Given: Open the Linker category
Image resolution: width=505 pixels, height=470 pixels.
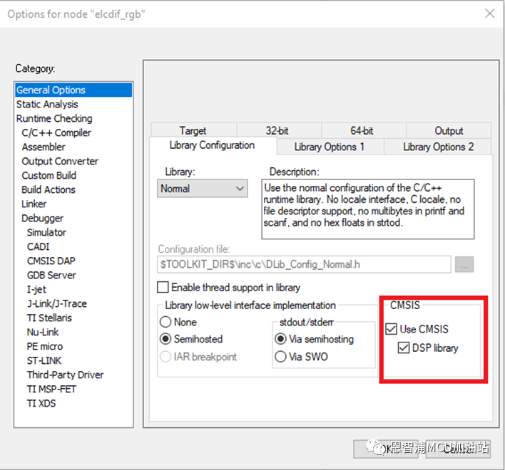Looking at the screenshot, I should pos(34,204).
